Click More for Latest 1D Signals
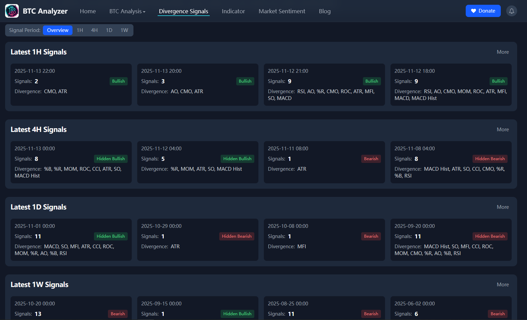527x320 pixels. tap(503, 207)
